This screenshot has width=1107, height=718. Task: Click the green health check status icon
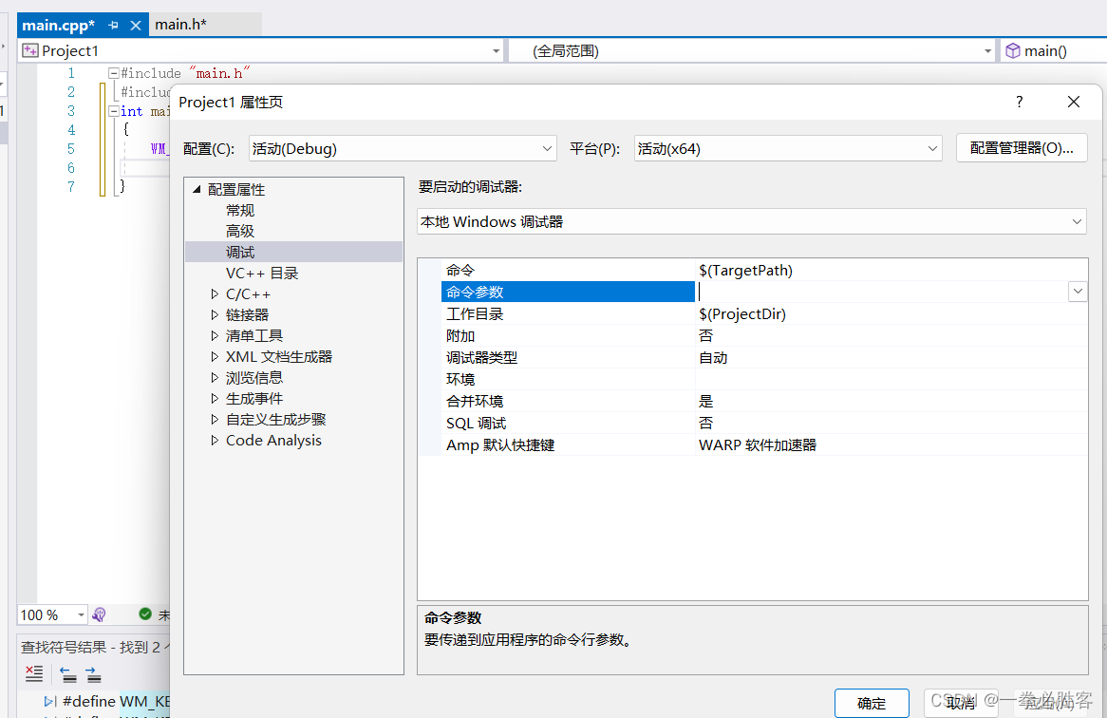[147, 614]
